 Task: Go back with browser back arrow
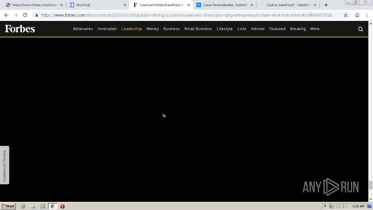point(6,15)
